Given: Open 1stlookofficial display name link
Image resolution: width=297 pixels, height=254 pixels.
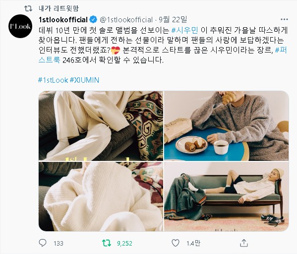Looking at the screenshot, I should [63, 20].
